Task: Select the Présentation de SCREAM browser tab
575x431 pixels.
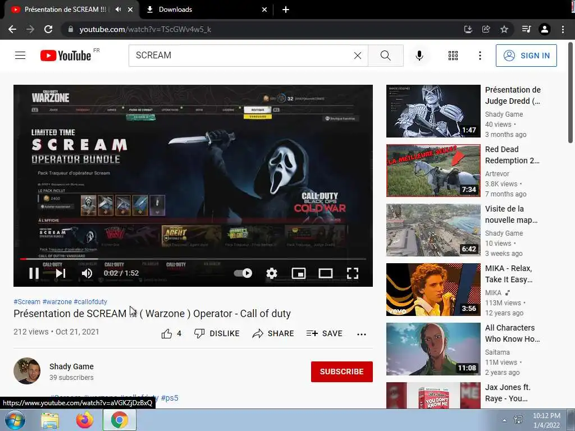Action: [x=65, y=10]
